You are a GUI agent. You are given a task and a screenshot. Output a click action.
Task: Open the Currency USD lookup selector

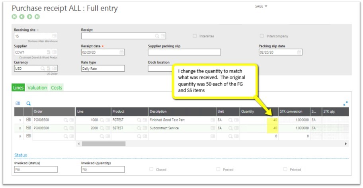click(x=43, y=69)
